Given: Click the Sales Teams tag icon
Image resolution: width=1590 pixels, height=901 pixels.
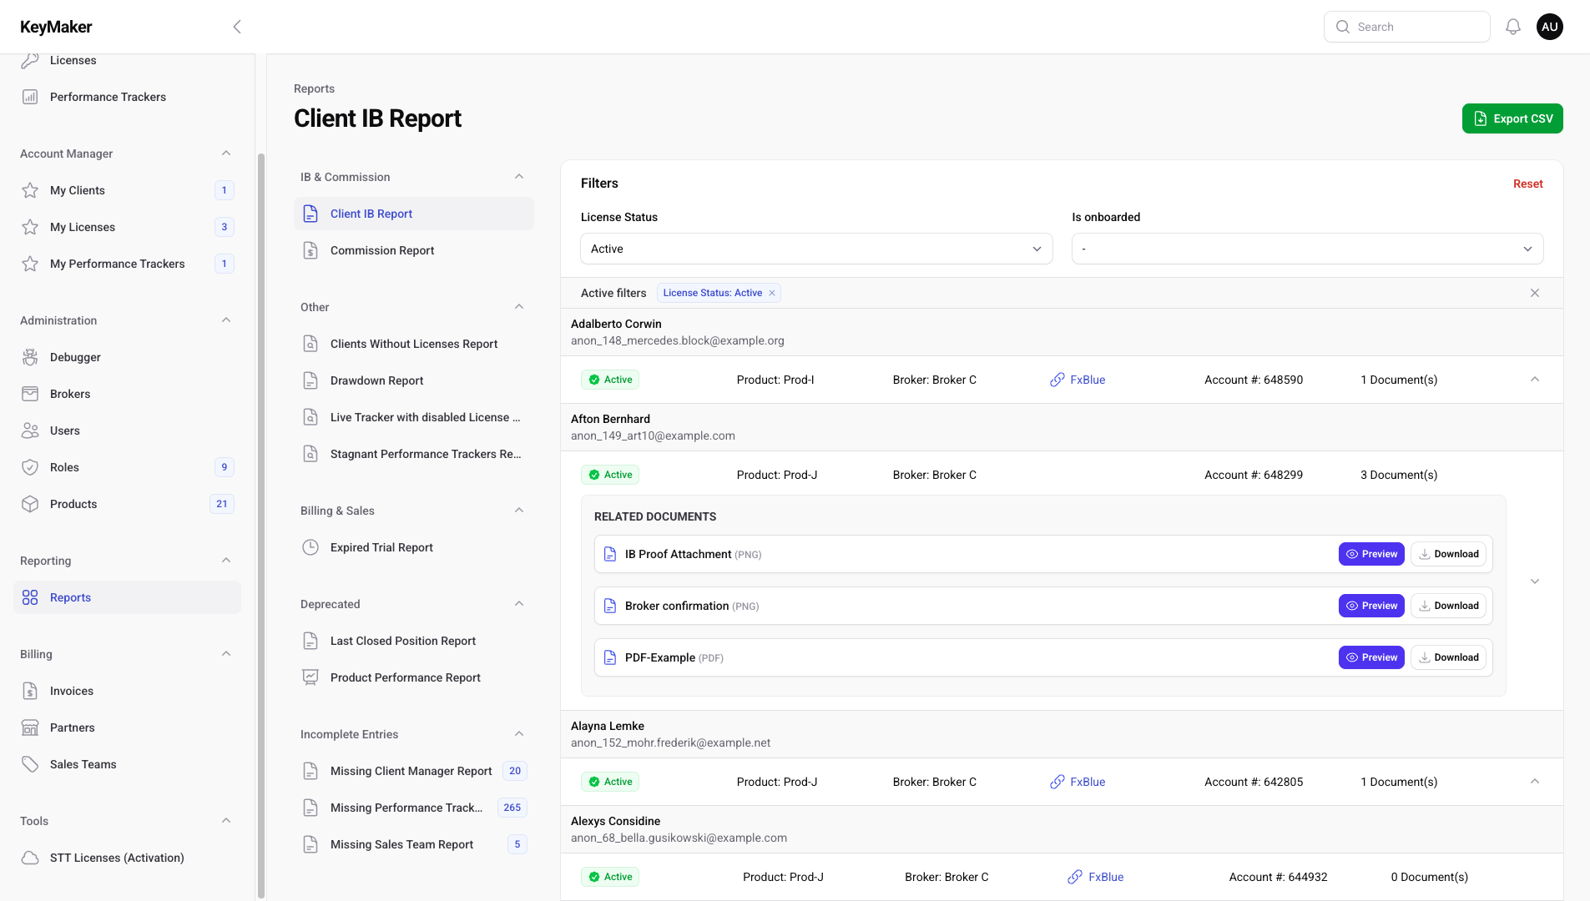Looking at the screenshot, I should [x=30, y=764].
